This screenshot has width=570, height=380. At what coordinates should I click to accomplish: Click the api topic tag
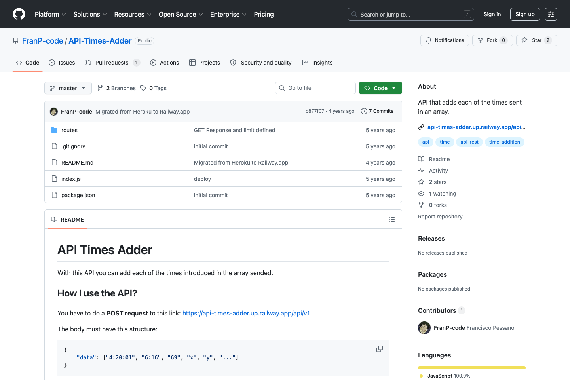[x=426, y=142]
